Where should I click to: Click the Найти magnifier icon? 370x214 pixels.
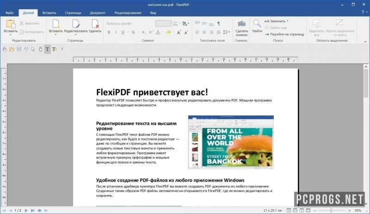(257, 24)
